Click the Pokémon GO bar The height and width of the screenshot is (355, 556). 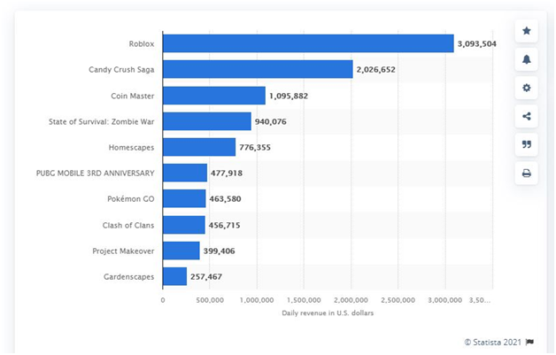184,198
